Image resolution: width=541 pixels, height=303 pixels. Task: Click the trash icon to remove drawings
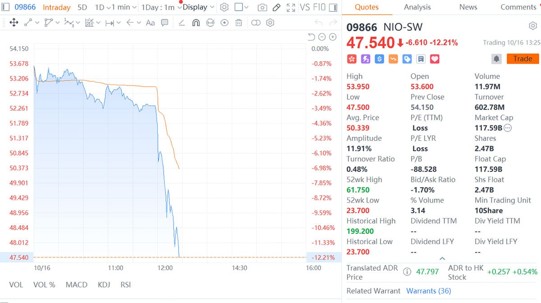pos(239,22)
